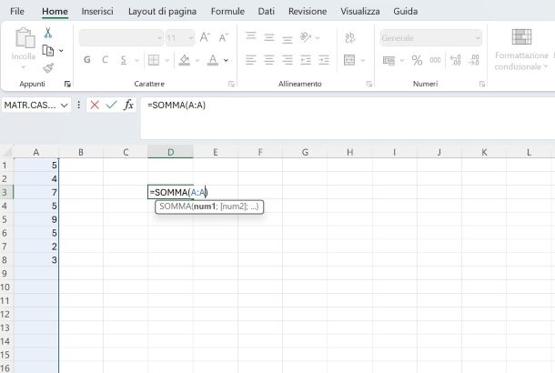Increase the font size

pos(204,38)
